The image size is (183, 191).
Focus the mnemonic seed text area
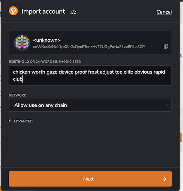[x=90, y=75]
